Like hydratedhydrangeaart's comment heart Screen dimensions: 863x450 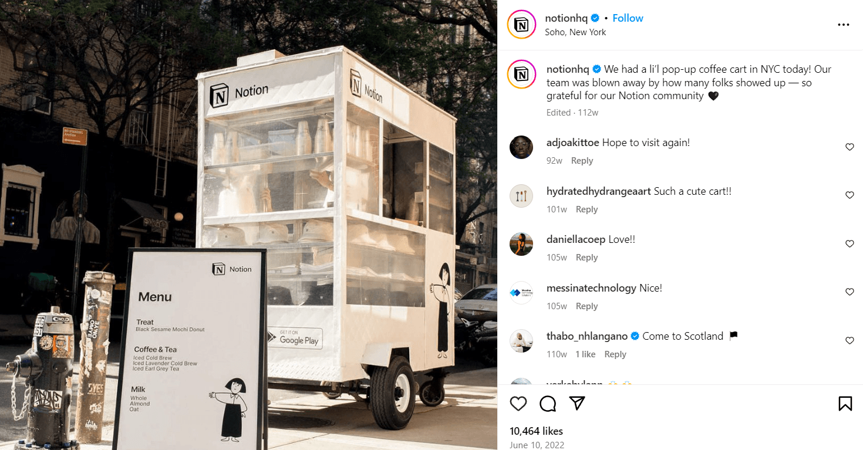point(849,195)
